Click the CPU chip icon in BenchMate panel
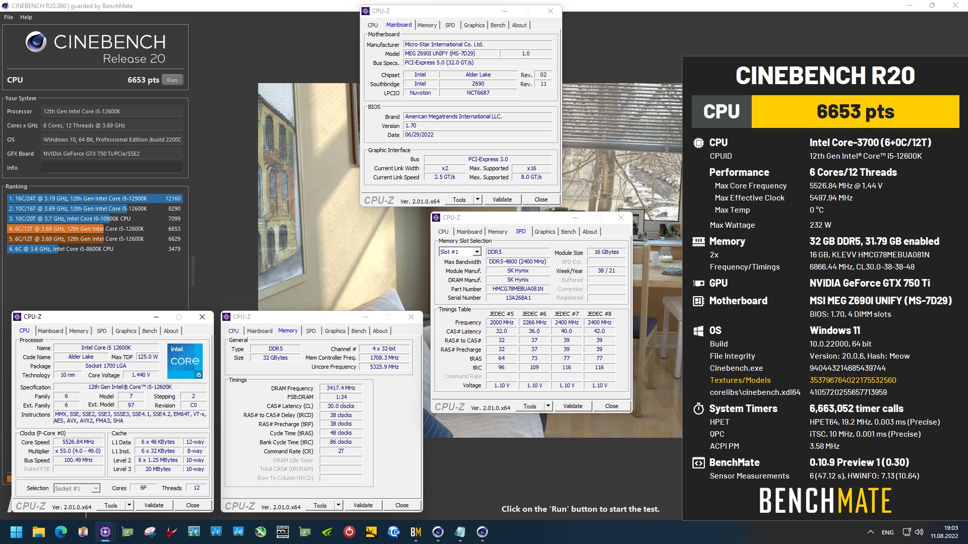Screen dimensions: 968x544 coord(698,143)
